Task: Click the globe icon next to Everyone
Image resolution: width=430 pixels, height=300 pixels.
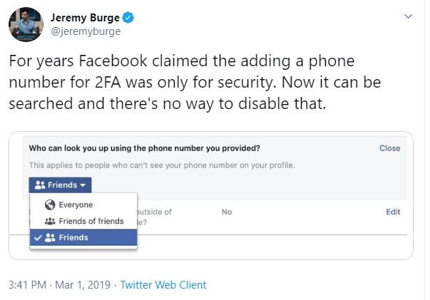Action: click(x=50, y=205)
